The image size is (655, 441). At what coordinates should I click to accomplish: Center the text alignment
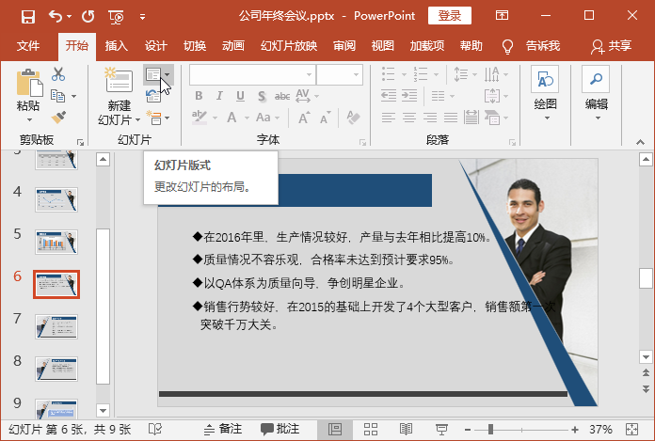tap(409, 118)
